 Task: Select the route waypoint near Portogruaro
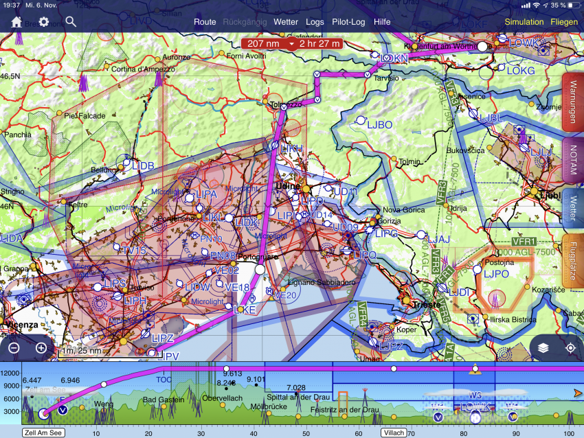pos(260,269)
